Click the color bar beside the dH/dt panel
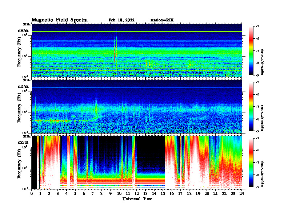Viewport: 288px width, 222px height. [251, 51]
